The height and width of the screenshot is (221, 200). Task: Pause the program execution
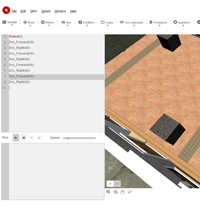[x=32, y=138]
